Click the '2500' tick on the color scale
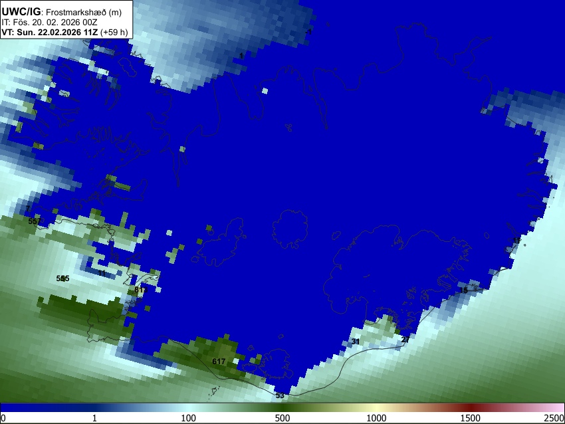The width and height of the screenshot is (565, 424). click(x=554, y=418)
